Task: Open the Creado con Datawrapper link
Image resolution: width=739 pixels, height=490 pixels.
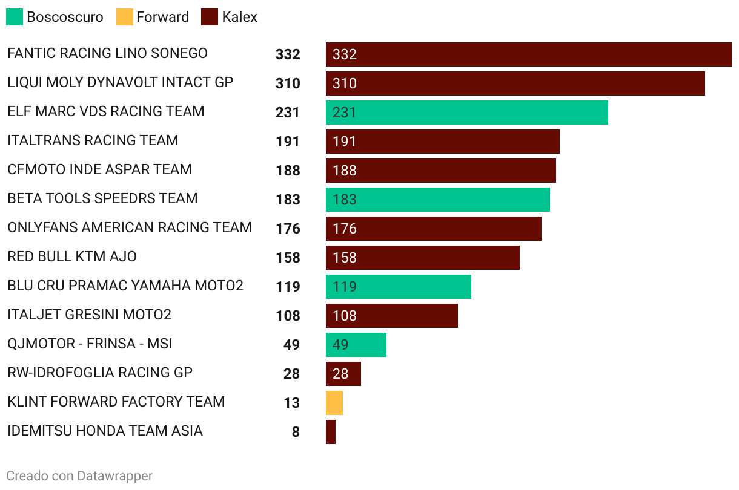Action: click(79, 476)
